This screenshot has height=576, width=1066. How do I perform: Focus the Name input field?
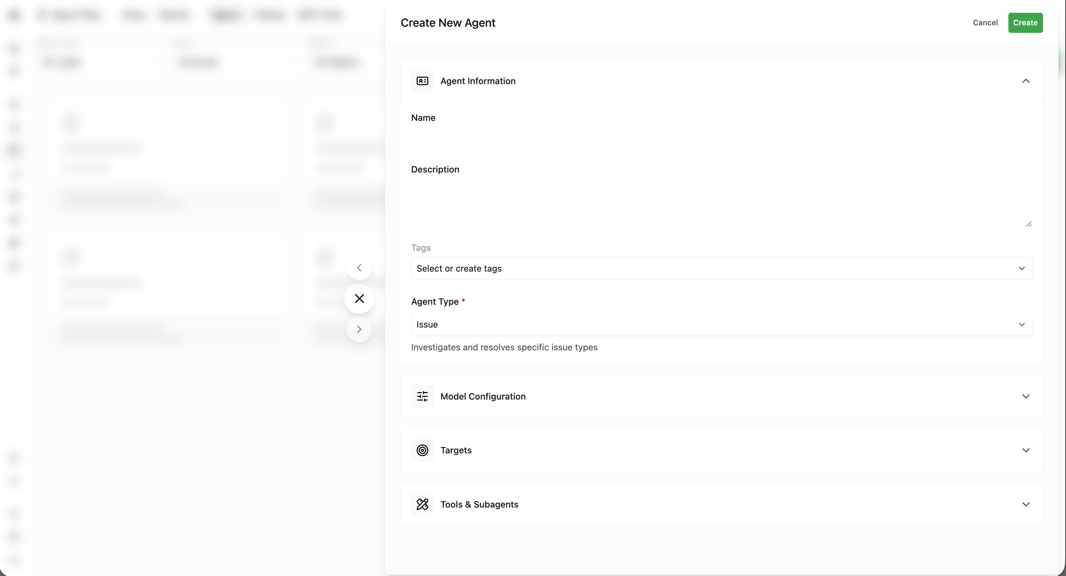pos(721,138)
